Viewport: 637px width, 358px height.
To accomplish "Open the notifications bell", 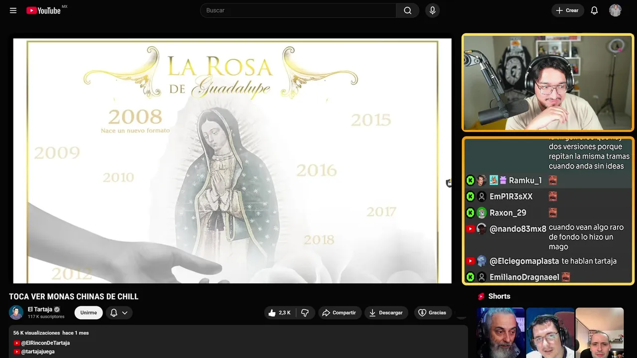I will (594, 10).
